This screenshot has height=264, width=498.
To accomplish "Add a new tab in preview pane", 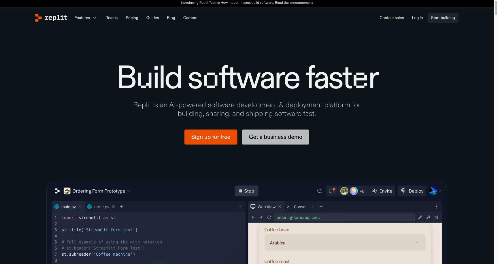I will point(321,207).
